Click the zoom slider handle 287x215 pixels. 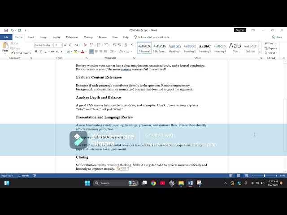pyautogui.click(x=265, y=176)
